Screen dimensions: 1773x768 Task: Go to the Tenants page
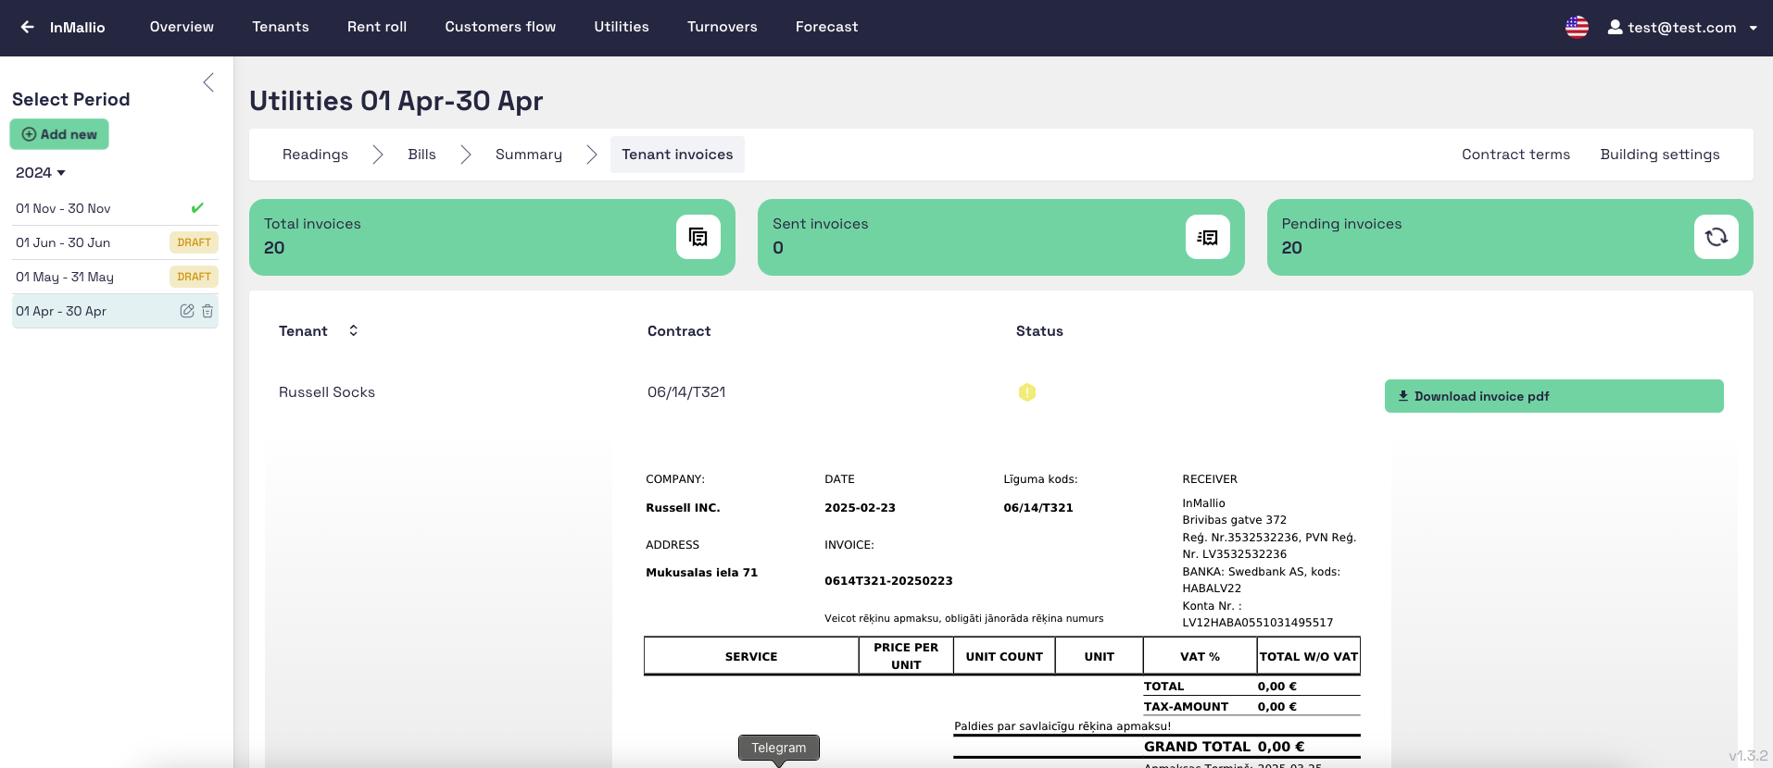281,27
